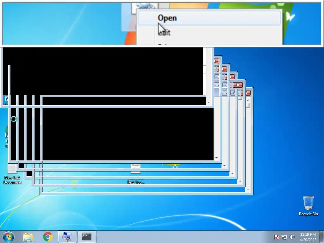
Task: Show the calendar from the taskbar clock
Action: tap(308, 237)
